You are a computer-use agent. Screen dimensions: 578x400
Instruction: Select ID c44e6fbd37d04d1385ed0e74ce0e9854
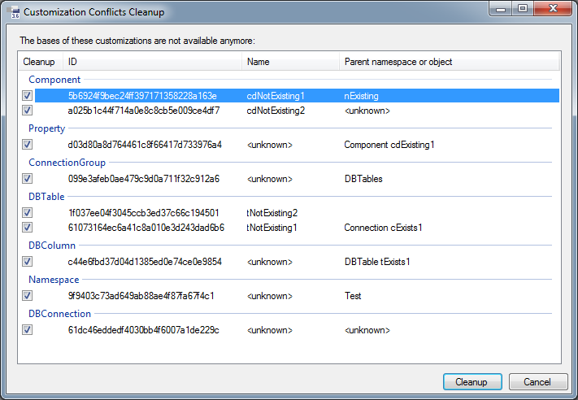click(145, 262)
